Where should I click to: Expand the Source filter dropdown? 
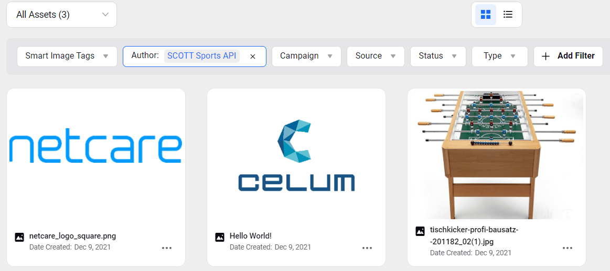(x=376, y=56)
